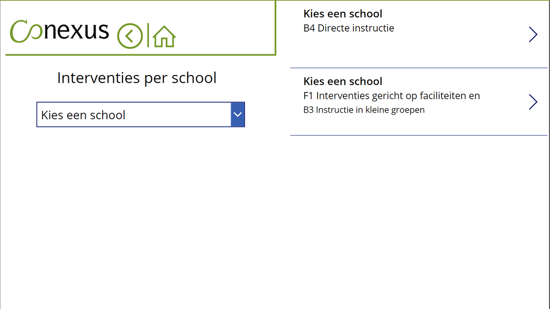Image resolution: width=550 pixels, height=309 pixels.
Task: Click first list item's 'Kies een school' title
Action: coord(343,14)
